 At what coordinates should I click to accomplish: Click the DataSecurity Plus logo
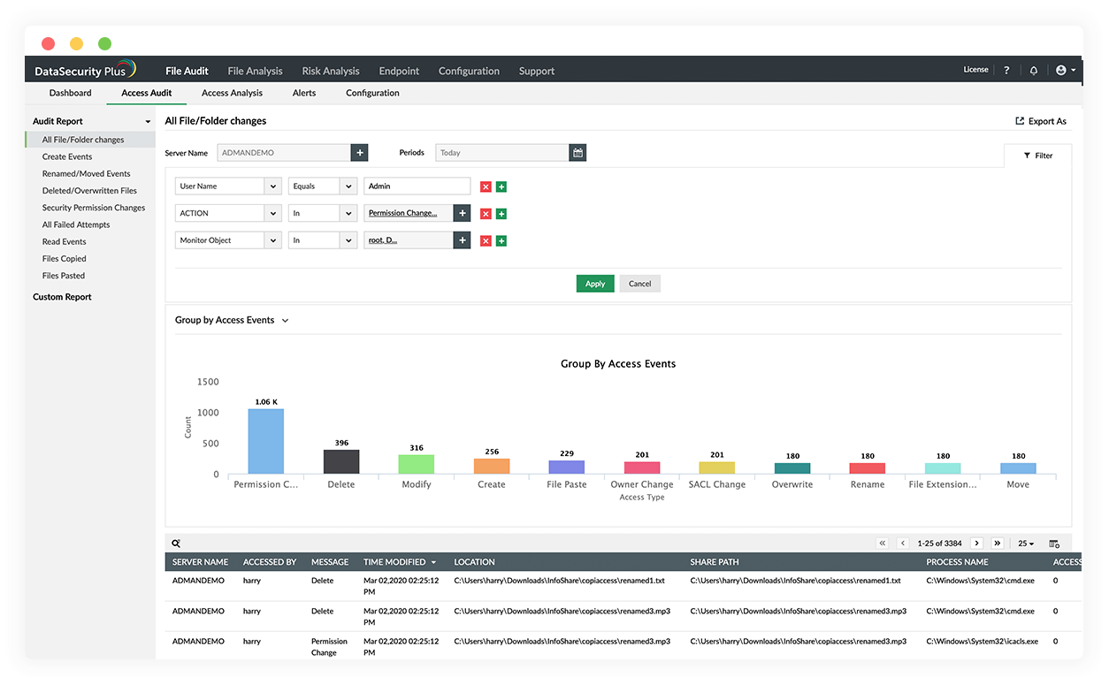(85, 70)
